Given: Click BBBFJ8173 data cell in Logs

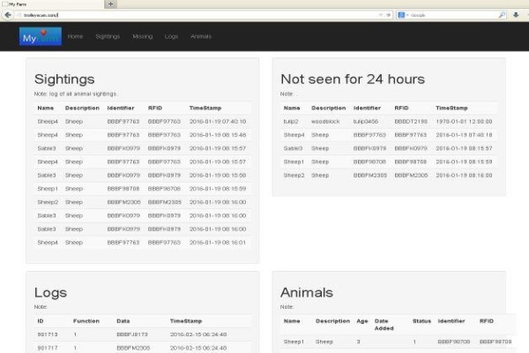Looking at the screenshot, I should (x=133, y=334).
